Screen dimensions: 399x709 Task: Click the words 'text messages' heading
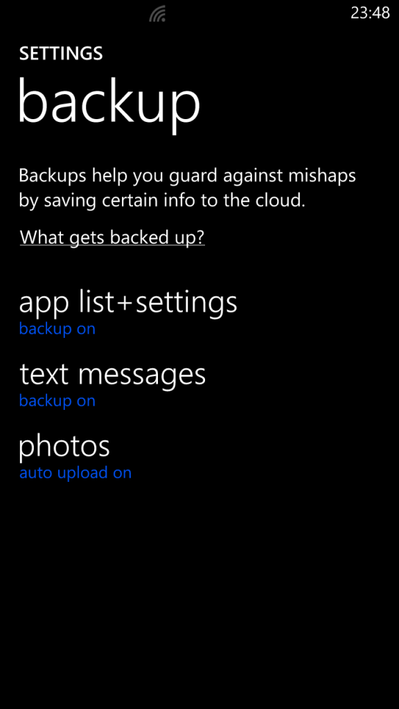(112, 375)
